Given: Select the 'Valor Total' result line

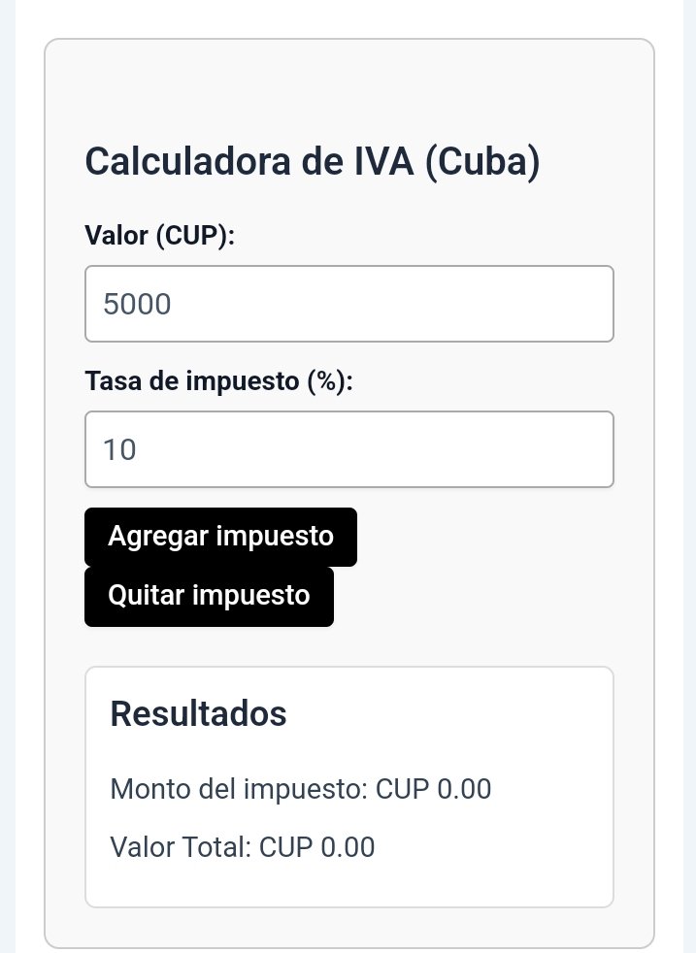Looking at the screenshot, I should [243, 848].
